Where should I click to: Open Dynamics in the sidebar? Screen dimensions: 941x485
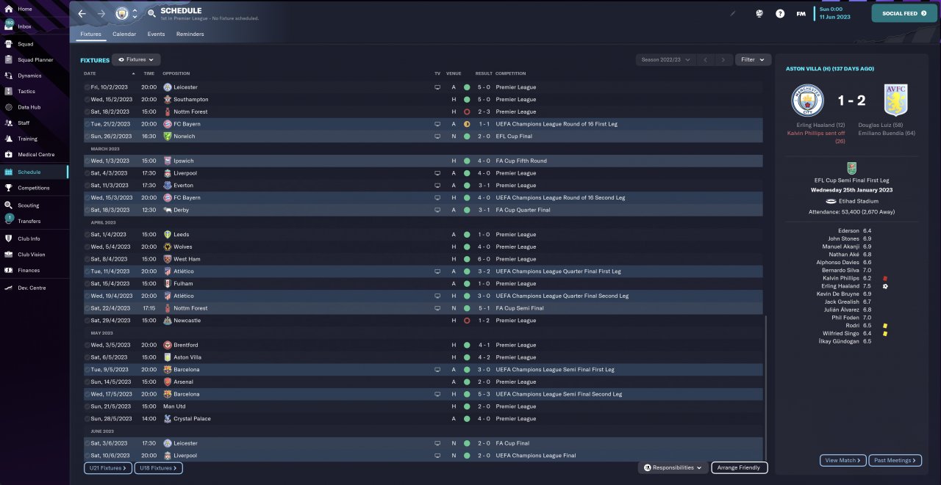(x=34, y=76)
